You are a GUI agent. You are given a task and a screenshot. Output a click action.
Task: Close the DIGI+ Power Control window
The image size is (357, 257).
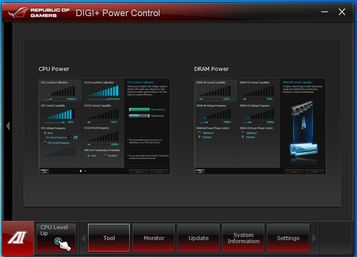pos(342,12)
